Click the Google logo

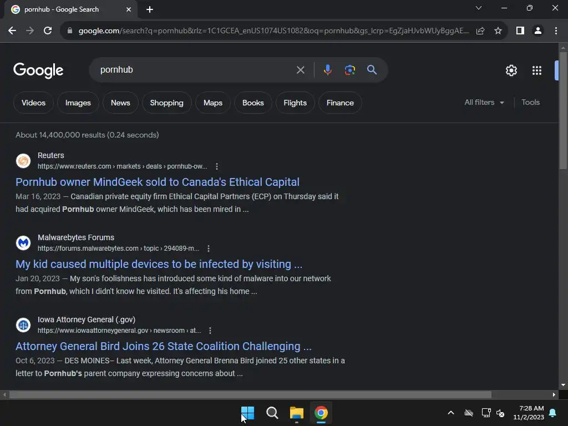pyautogui.click(x=38, y=70)
